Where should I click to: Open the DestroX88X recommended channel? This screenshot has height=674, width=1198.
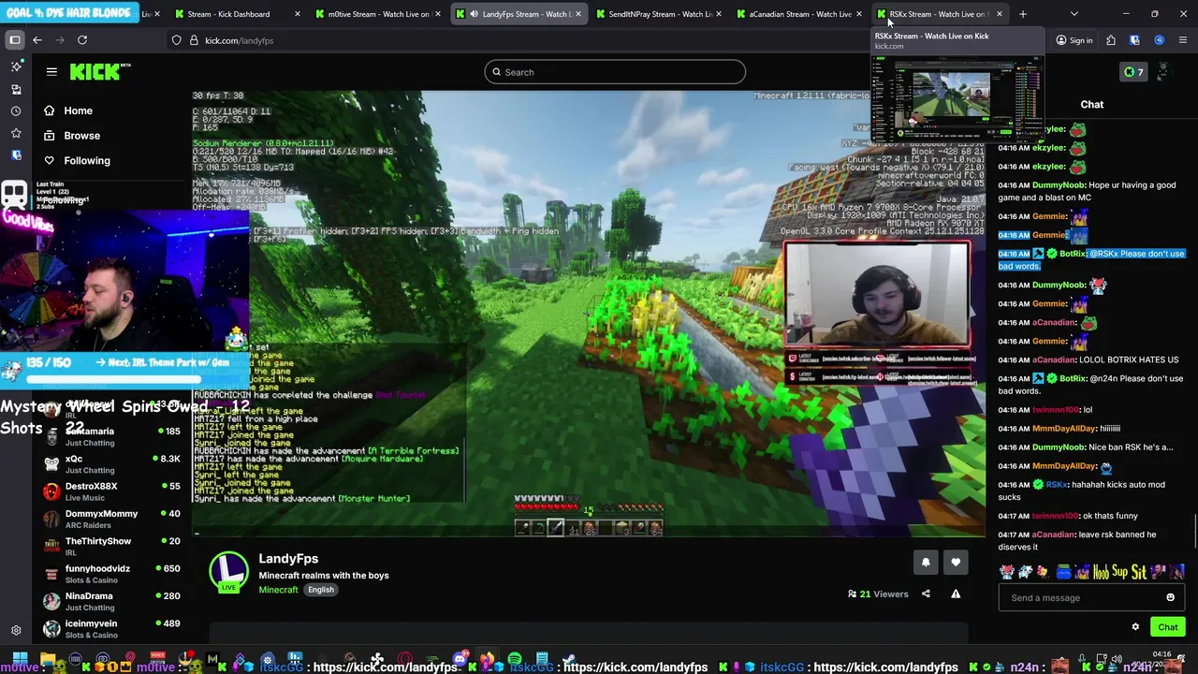point(112,491)
